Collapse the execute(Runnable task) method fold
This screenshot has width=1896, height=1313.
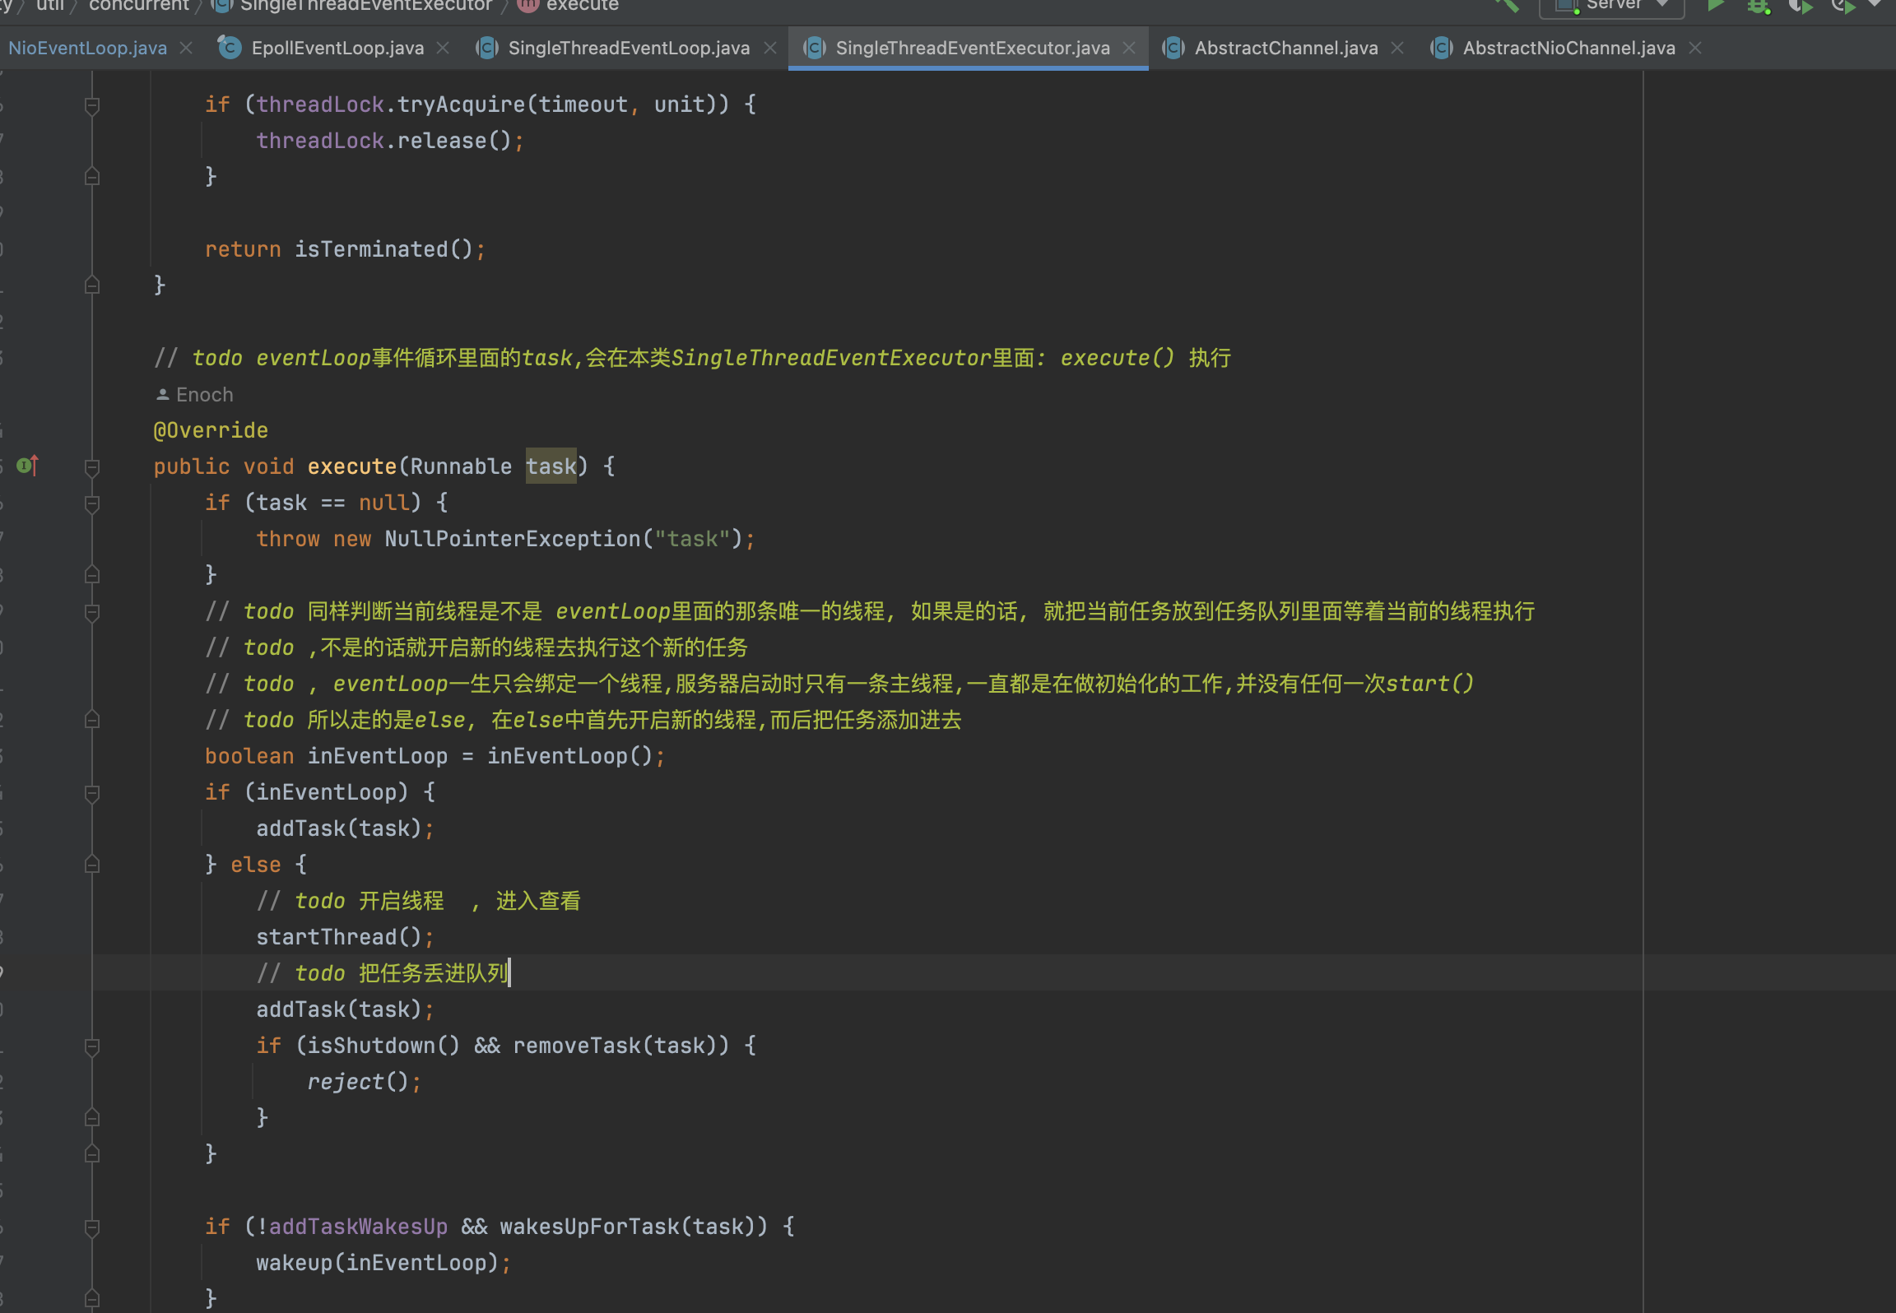click(92, 467)
